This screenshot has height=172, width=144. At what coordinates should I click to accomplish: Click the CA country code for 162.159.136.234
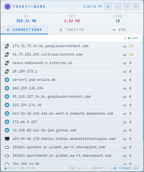[125, 89]
